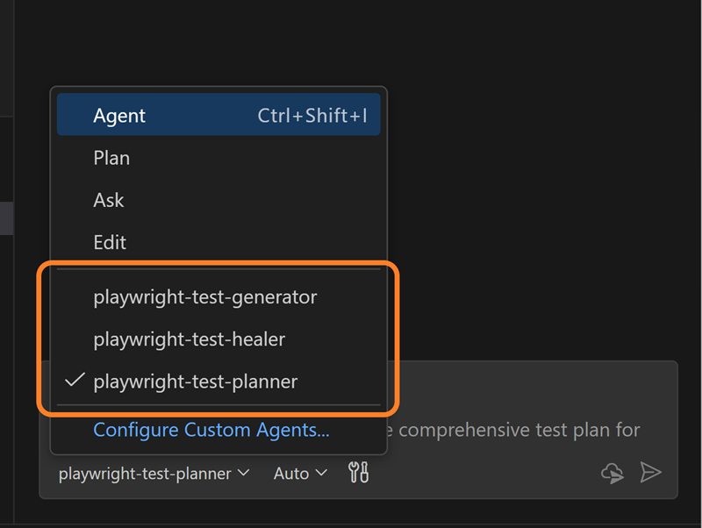Pick Edit mode from the list
Viewport: 702px width, 528px height.
[x=110, y=242]
